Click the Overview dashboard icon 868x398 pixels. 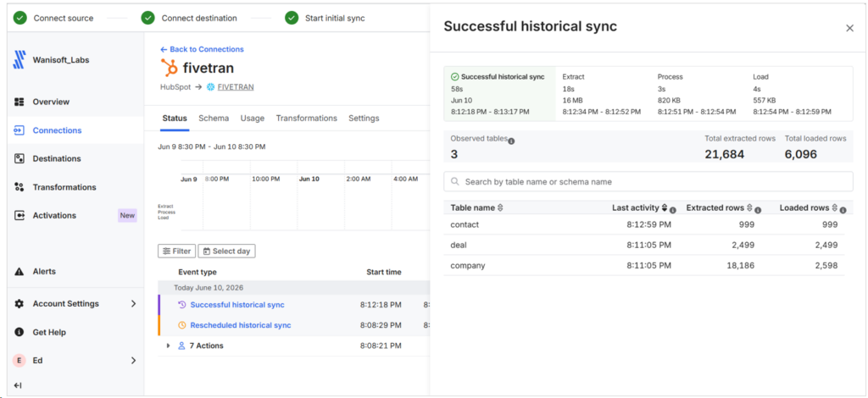point(19,102)
